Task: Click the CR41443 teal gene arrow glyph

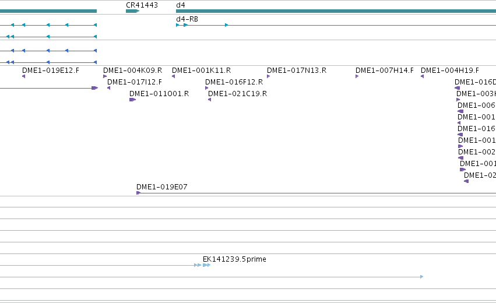Action: click(132, 11)
